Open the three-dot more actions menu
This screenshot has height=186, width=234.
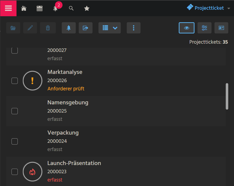pos(133,28)
